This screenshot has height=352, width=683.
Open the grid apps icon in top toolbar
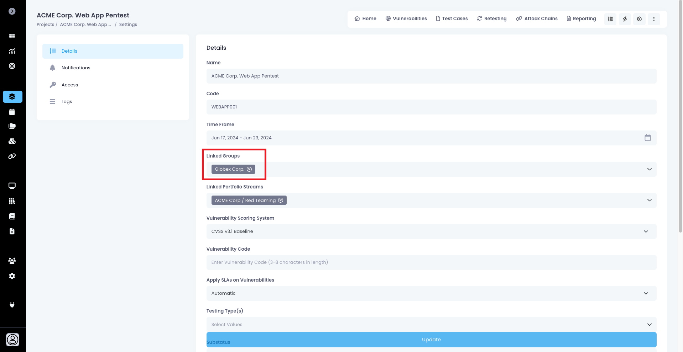[610, 19]
